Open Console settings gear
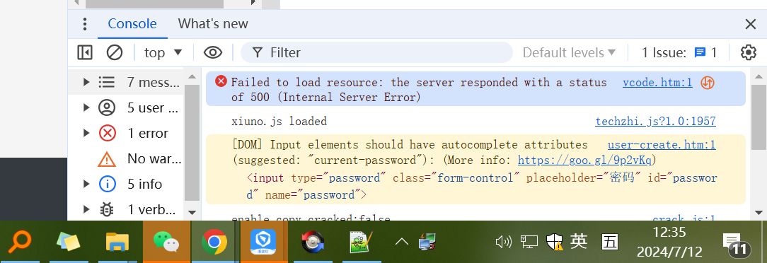The width and height of the screenshot is (767, 263). coord(749,52)
